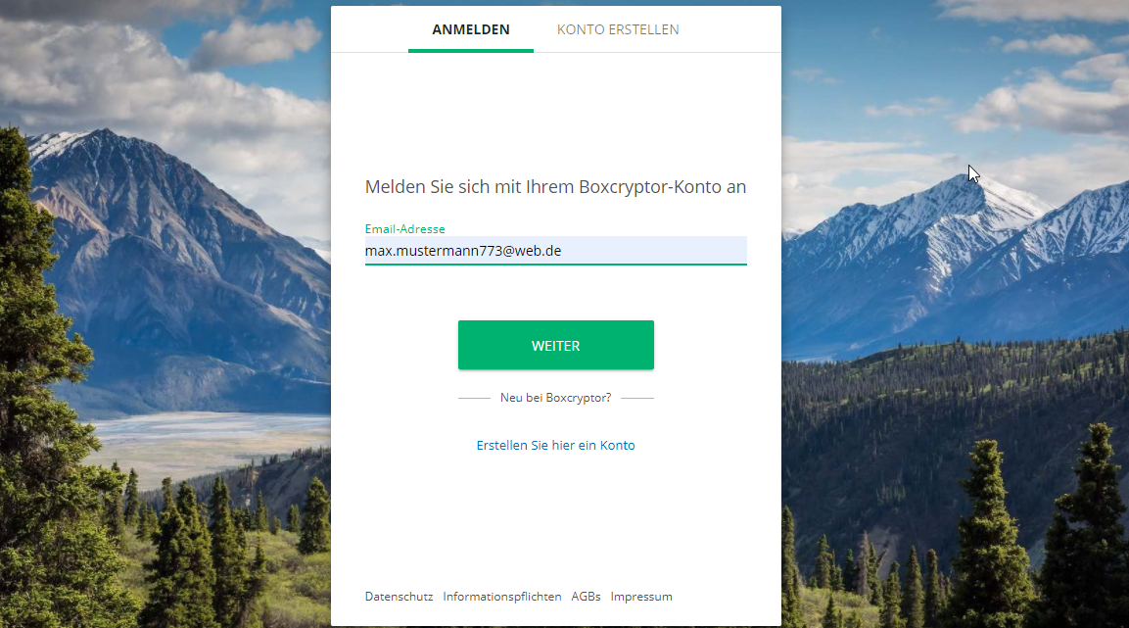Follow the 'Erstellen Sie hier ein Konto' link
The image size is (1129, 628).
pyautogui.click(x=556, y=445)
